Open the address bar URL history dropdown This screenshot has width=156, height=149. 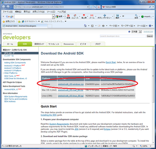[x=88, y=7]
